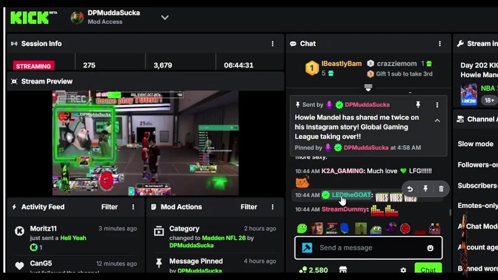Screen dimensions: 498x280
Task: Click the Session Info broadcast icon
Action: [x=14, y=44]
